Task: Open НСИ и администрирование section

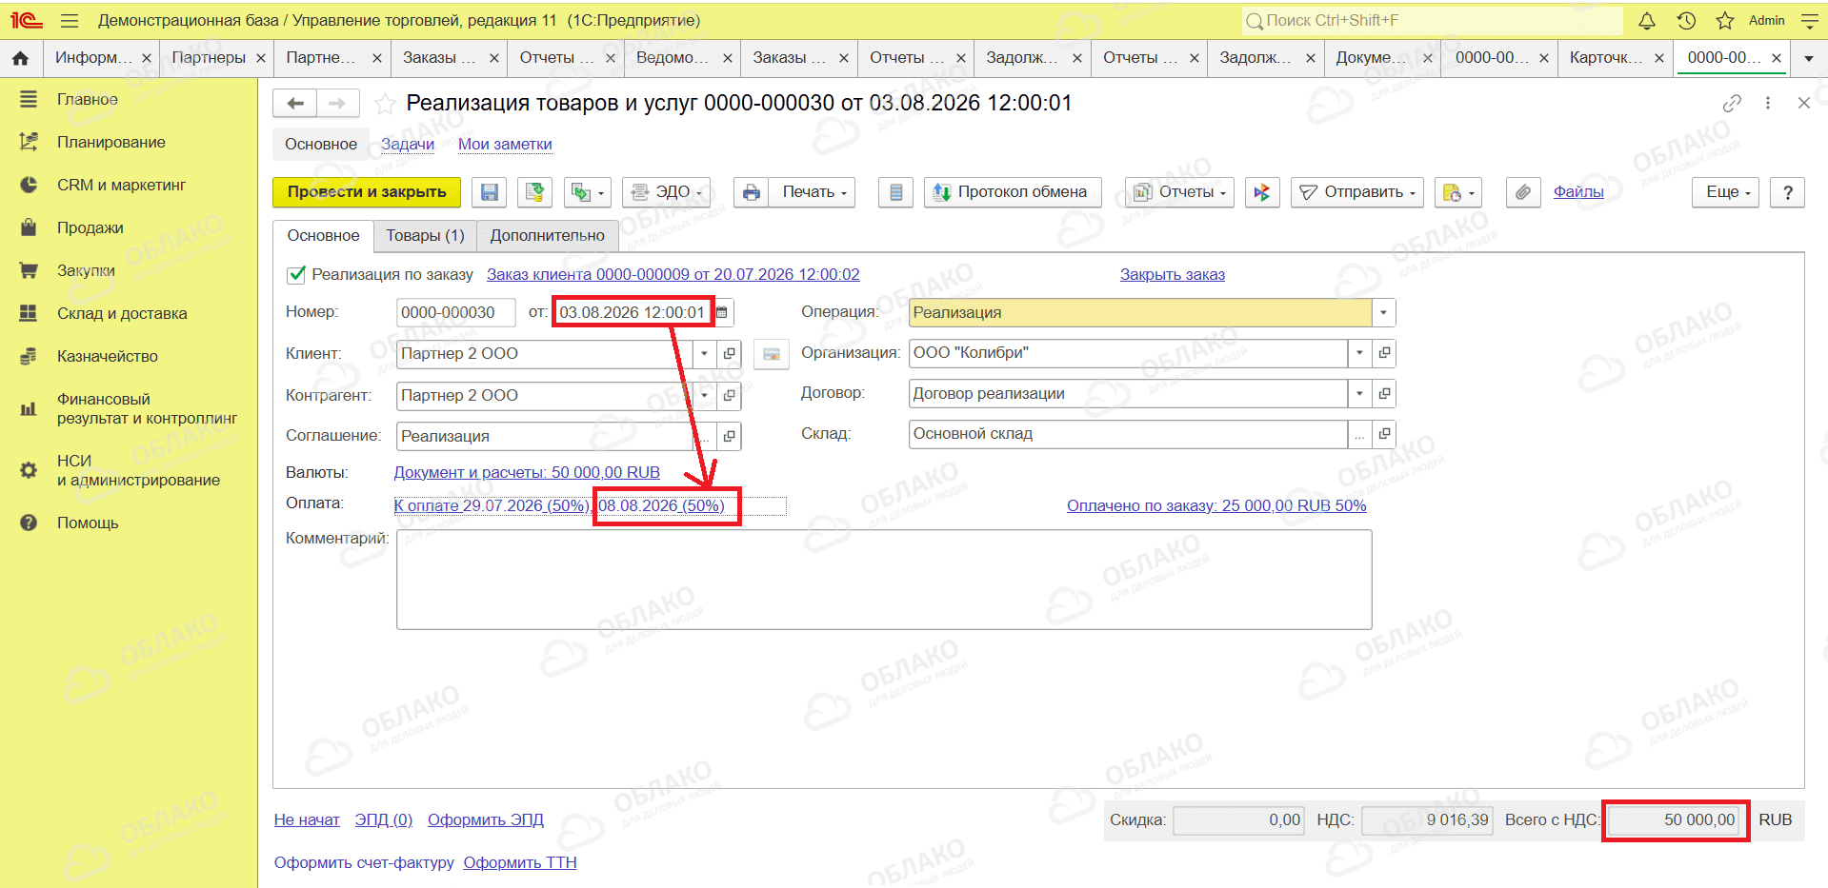Action: coord(138,470)
